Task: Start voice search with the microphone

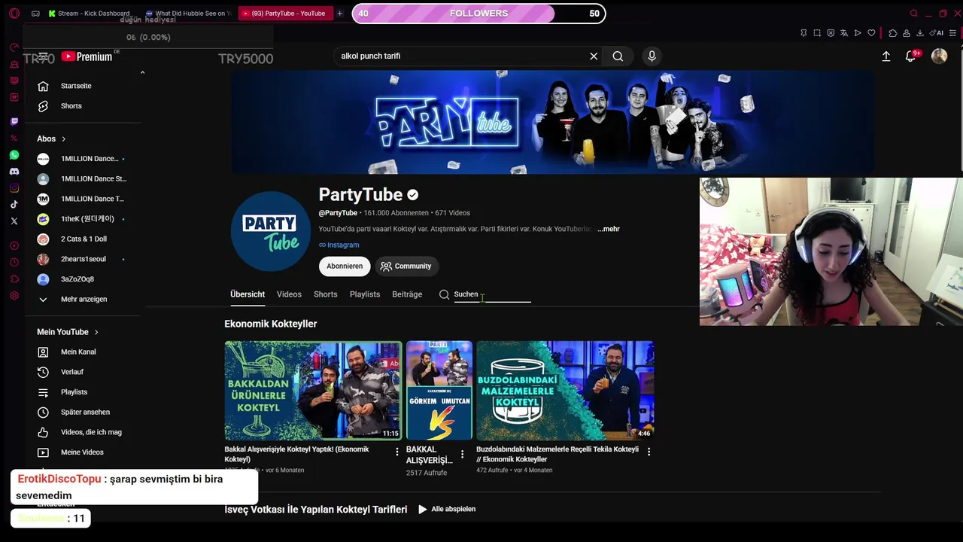Action: point(652,56)
